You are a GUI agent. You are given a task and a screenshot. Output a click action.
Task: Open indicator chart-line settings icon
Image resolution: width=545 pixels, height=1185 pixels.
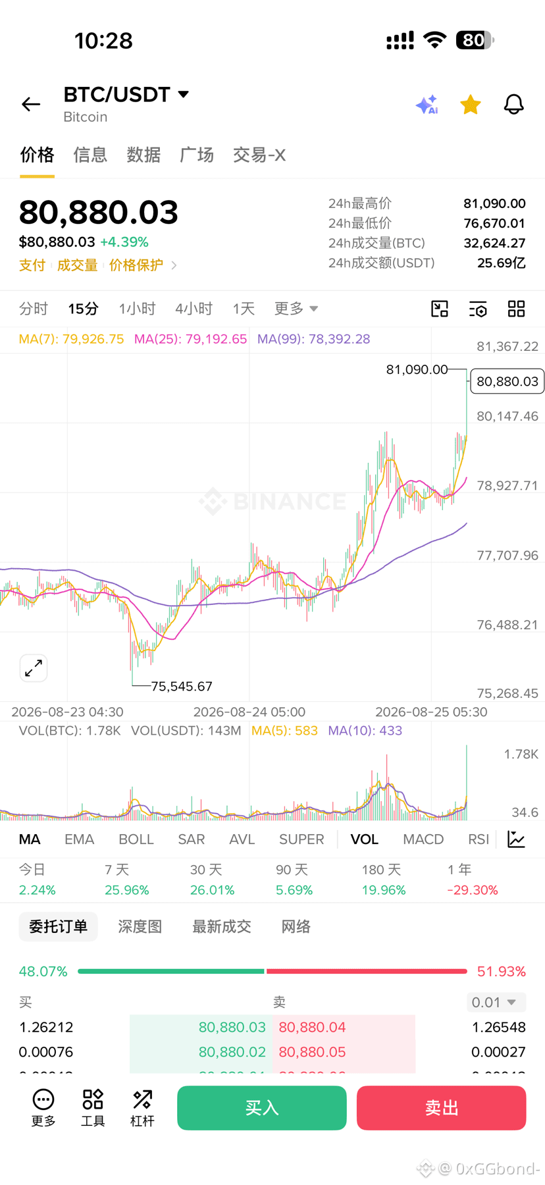pos(517,839)
